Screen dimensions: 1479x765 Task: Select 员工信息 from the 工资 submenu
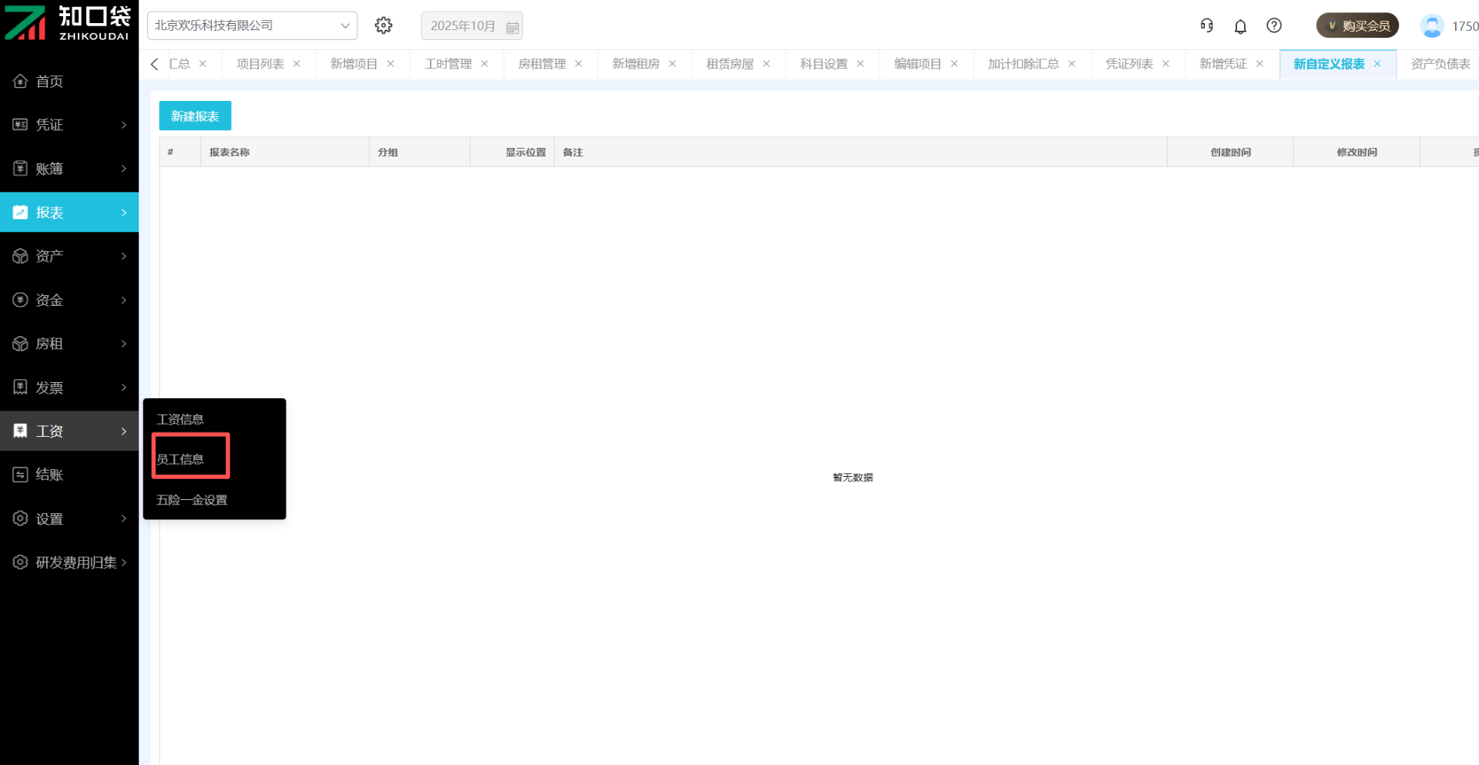[x=180, y=459]
